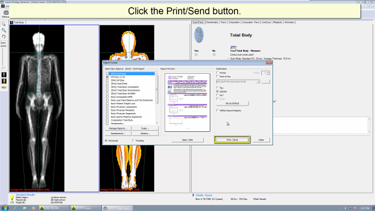Click the Open / Edit button
This screenshot has width=375, height=211.
[187, 139]
